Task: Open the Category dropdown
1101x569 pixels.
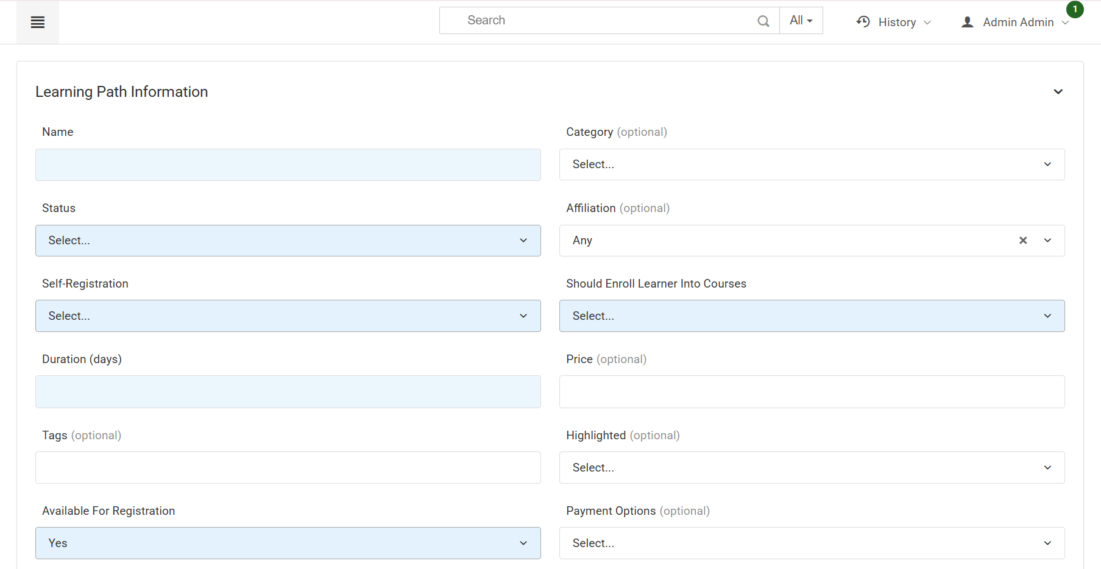Action: pyautogui.click(x=811, y=164)
